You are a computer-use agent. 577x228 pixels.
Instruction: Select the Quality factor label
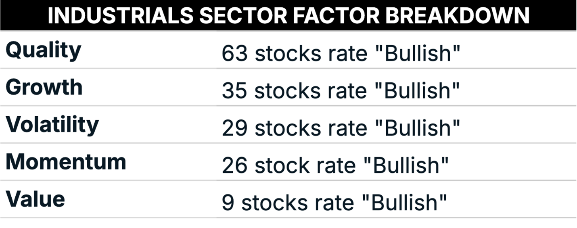click(44, 51)
